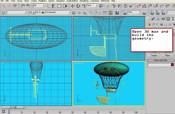Pick the Select Object arrow tool
Screen dimensions: 175x114
48,6
